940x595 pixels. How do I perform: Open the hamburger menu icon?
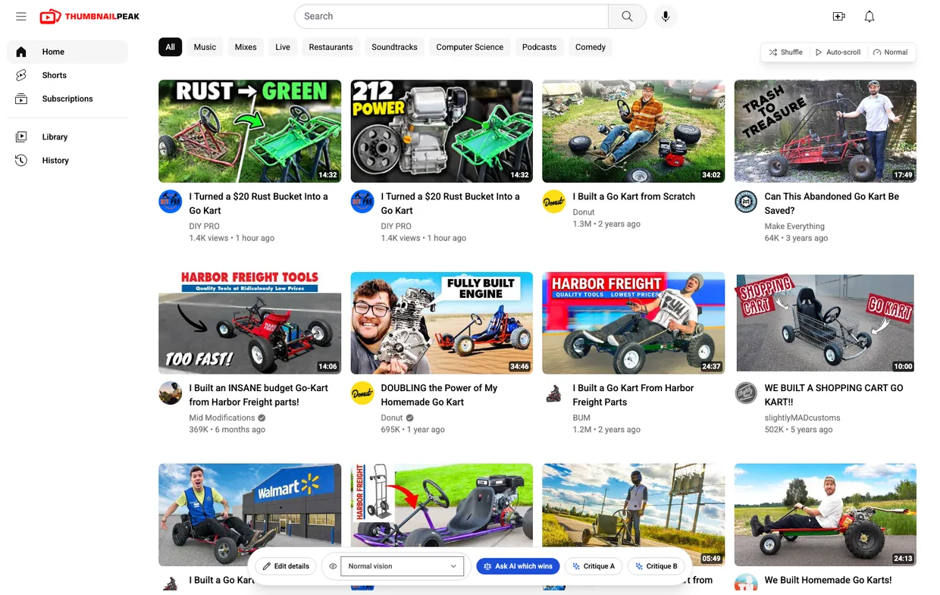pos(21,16)
